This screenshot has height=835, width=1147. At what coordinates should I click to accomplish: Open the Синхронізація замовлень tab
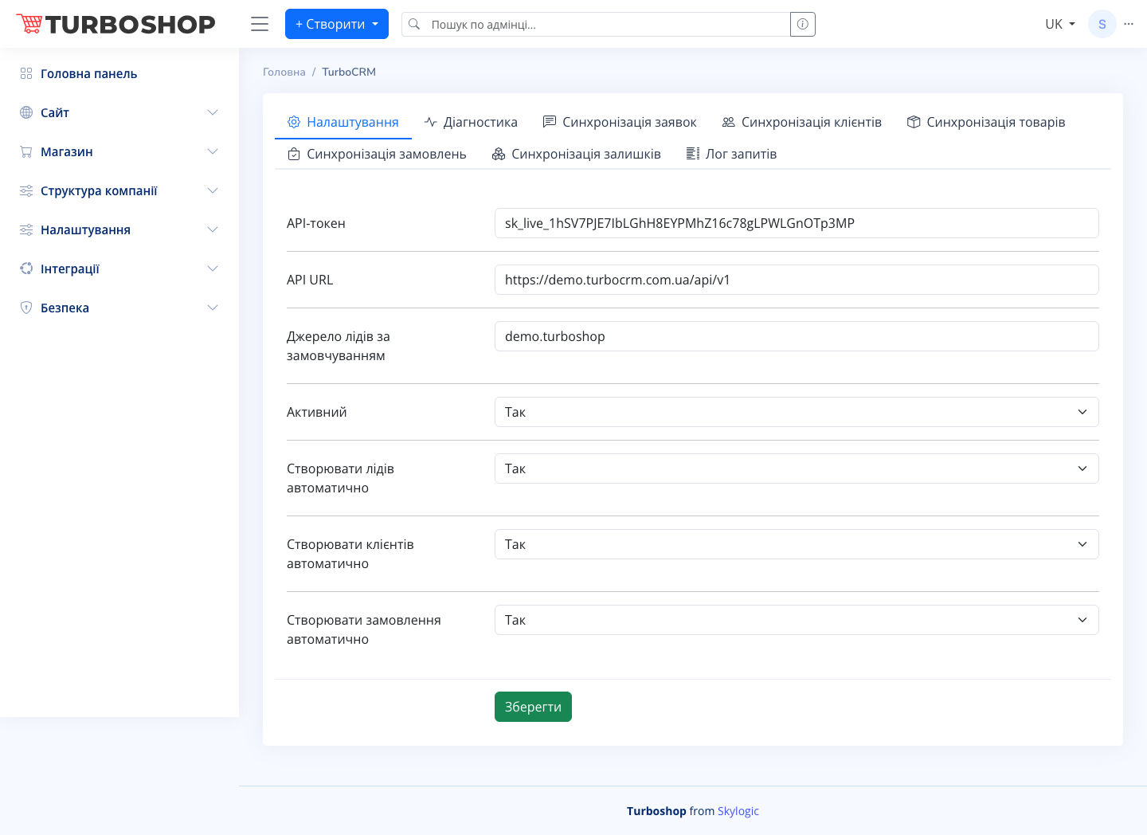377,154
